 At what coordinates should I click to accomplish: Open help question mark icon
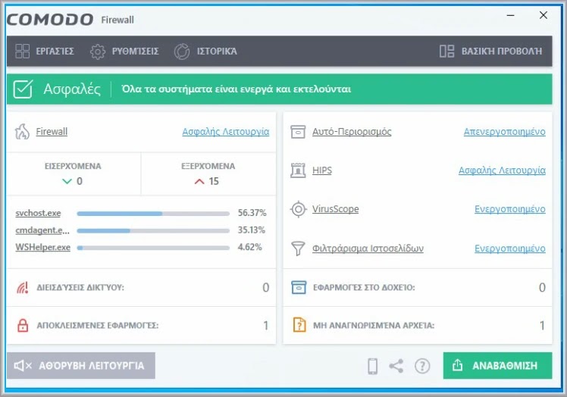422,366
